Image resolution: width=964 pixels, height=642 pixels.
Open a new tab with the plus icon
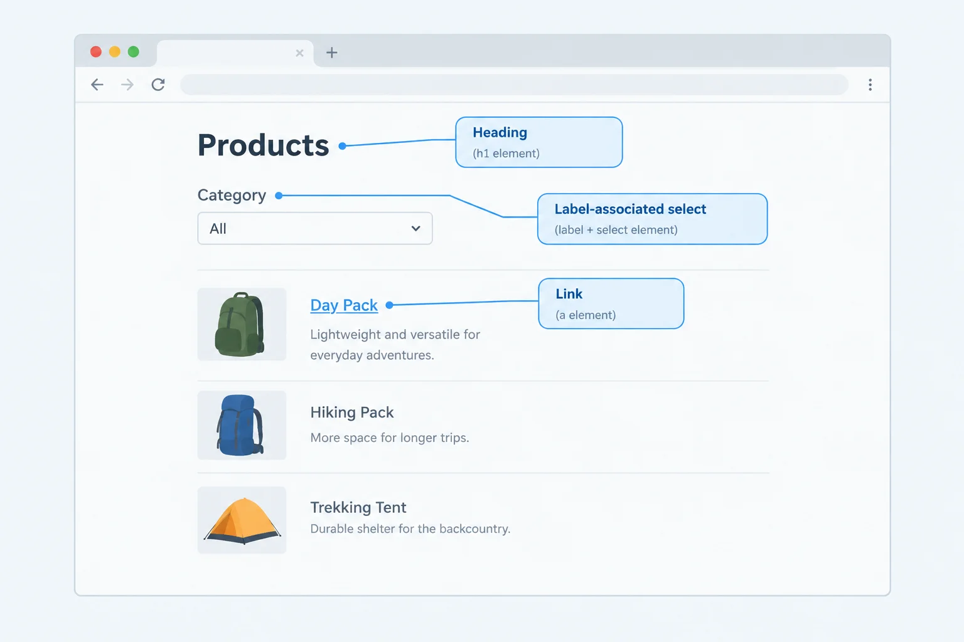coord(332,53)
